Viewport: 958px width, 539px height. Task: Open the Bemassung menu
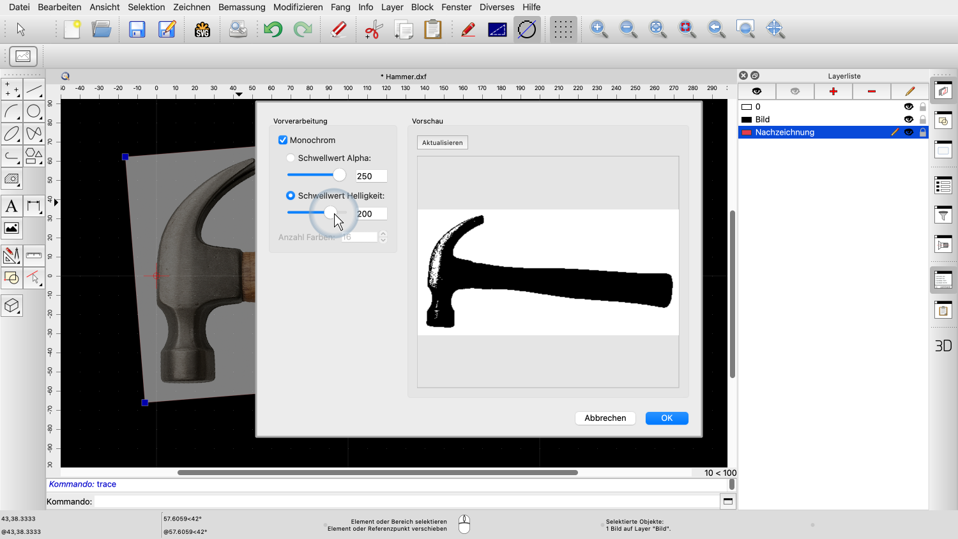click(241, 7)
